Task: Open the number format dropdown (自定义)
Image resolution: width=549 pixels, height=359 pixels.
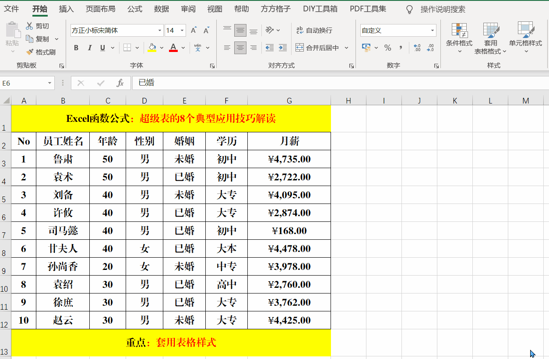Action: tap(433, 31)
